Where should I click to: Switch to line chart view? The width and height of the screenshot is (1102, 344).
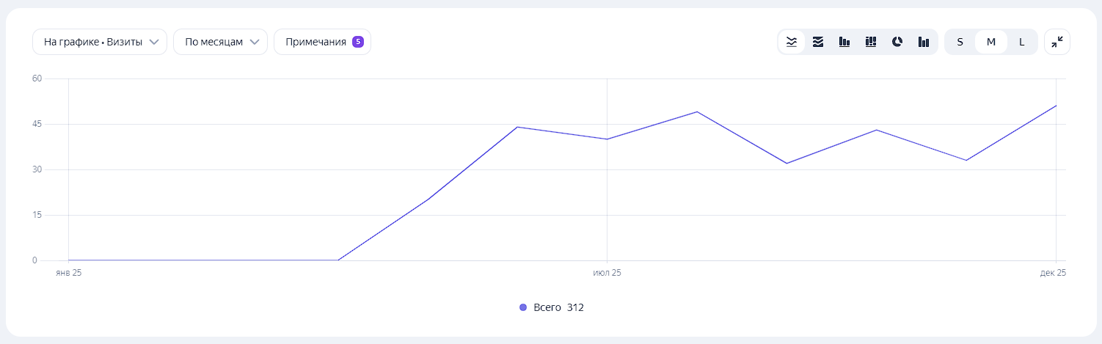792,42
